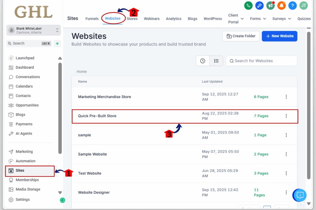The height and width of the screenshot is (210, 316).
Task: Collapse sidebar with green chevron button
Action: [62, 200]
